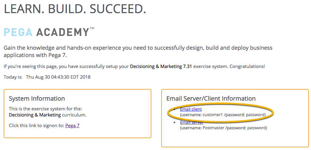This screenshot has width=311, height=150.
Task: Click the System Information heading
Action: pyautogui.click(x=37, y=98)
